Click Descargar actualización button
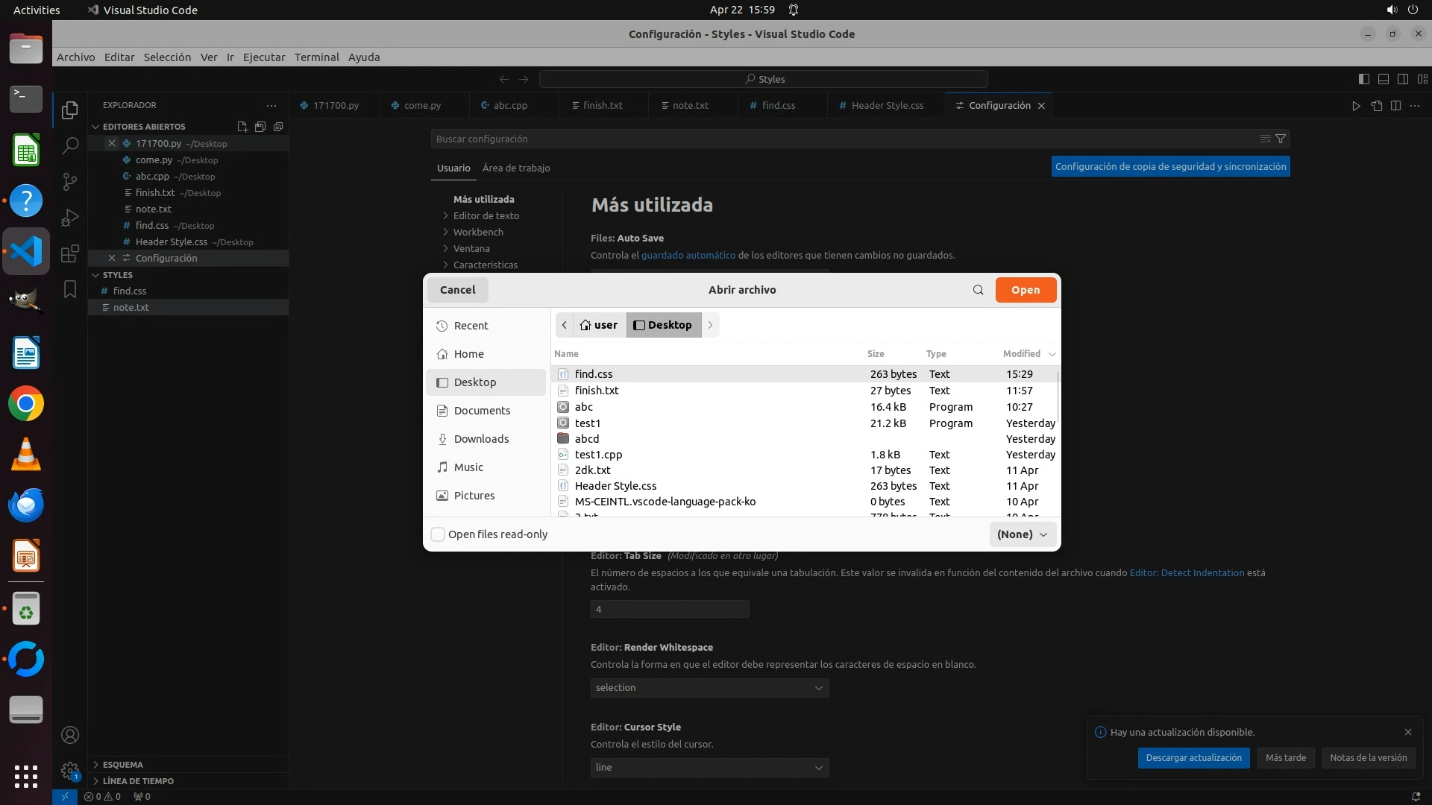Screen dimensions: 1432x805 (1193, 757)
